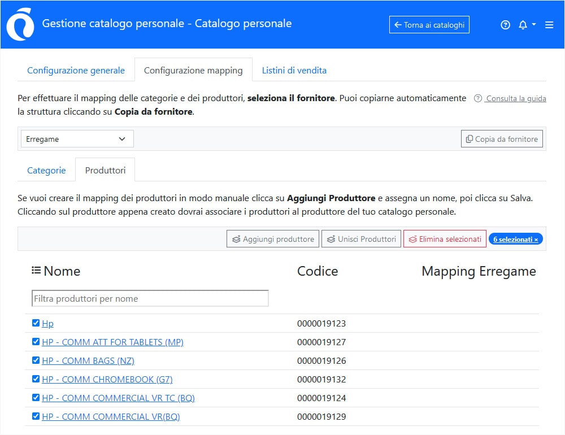Uncheck the checkbox next to Hp
565x435 pixels.
tap(36, 323)
